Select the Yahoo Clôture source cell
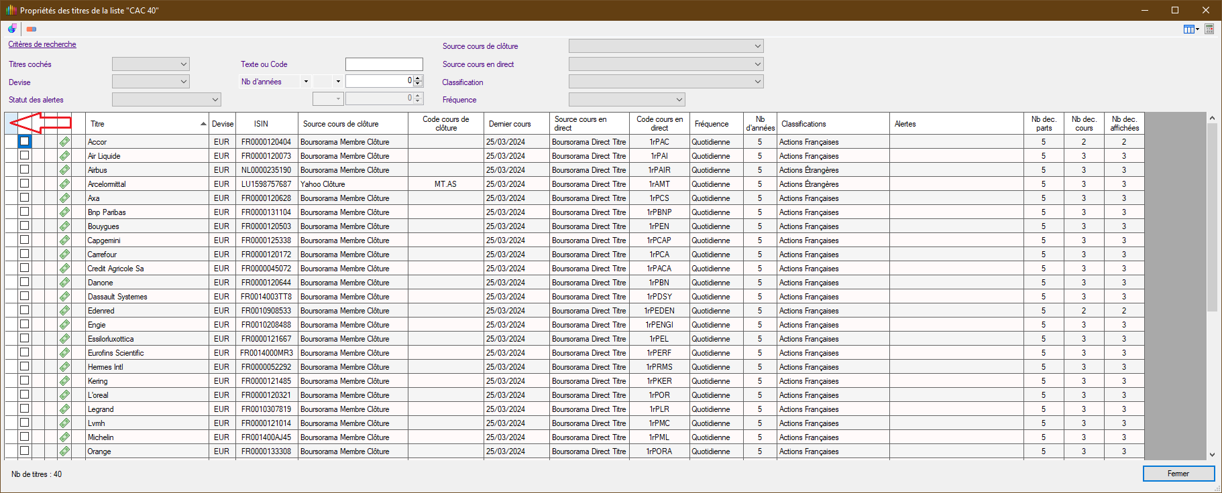Screen dimensions: 1222x493 (353, 184)
